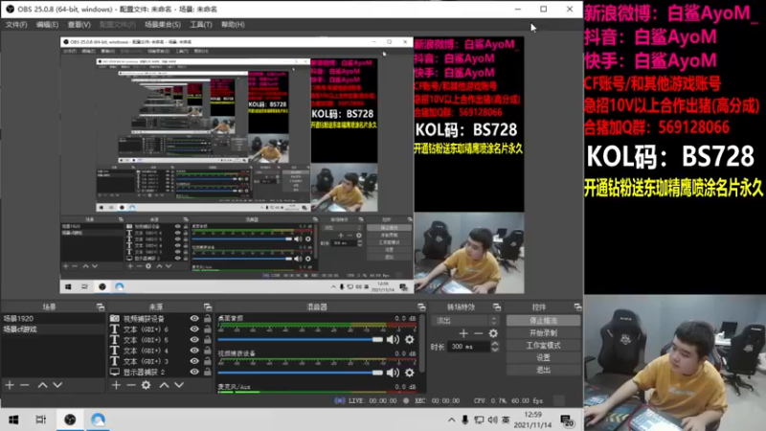
Task: Open 桌面音频 mixer settings gear
Action: (x=410, y=340)
